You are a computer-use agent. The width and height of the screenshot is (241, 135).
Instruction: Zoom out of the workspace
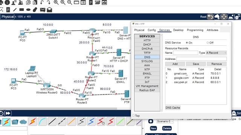pos(70,2)
